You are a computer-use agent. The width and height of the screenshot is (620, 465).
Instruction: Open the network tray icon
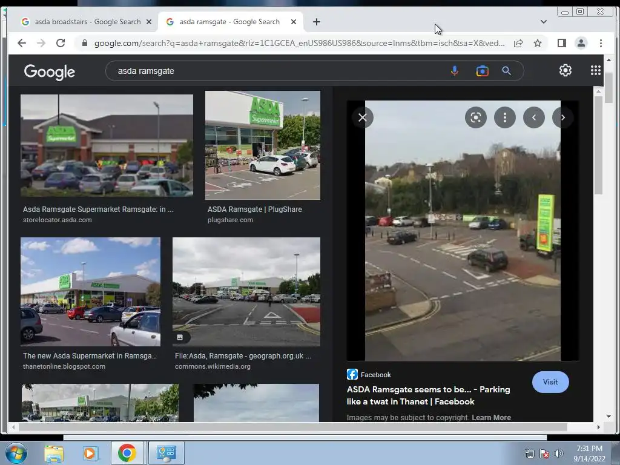(529, 453)
